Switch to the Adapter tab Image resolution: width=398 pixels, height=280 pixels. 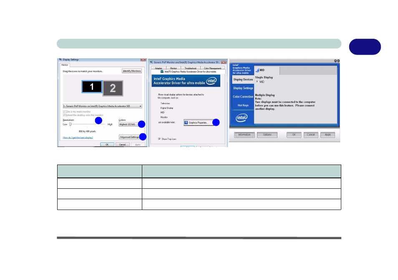coord(159,68)
